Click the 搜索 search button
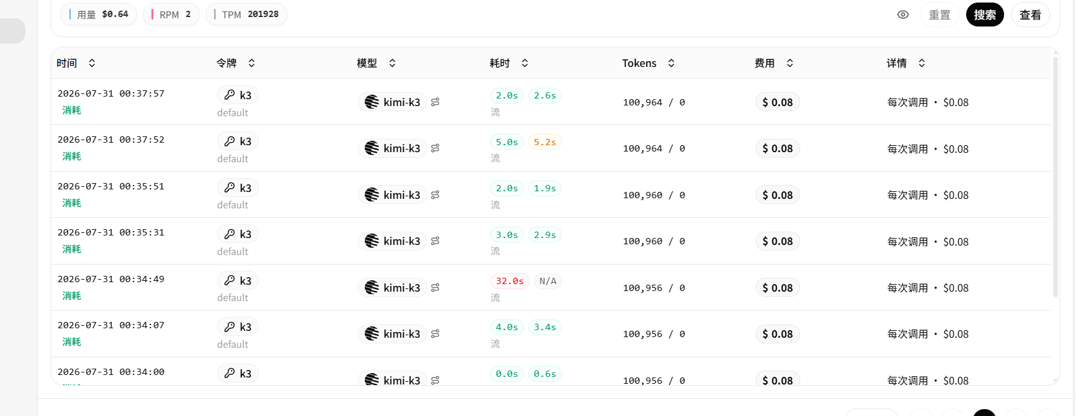This screenshot has width=1076, height=416. click(984, 15)
